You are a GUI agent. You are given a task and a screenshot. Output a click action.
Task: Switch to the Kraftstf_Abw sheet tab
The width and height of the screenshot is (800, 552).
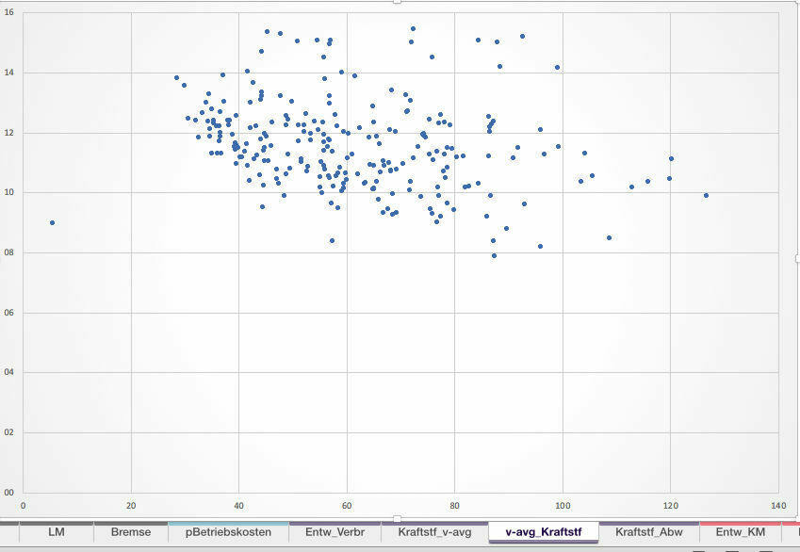pos(648,533)
